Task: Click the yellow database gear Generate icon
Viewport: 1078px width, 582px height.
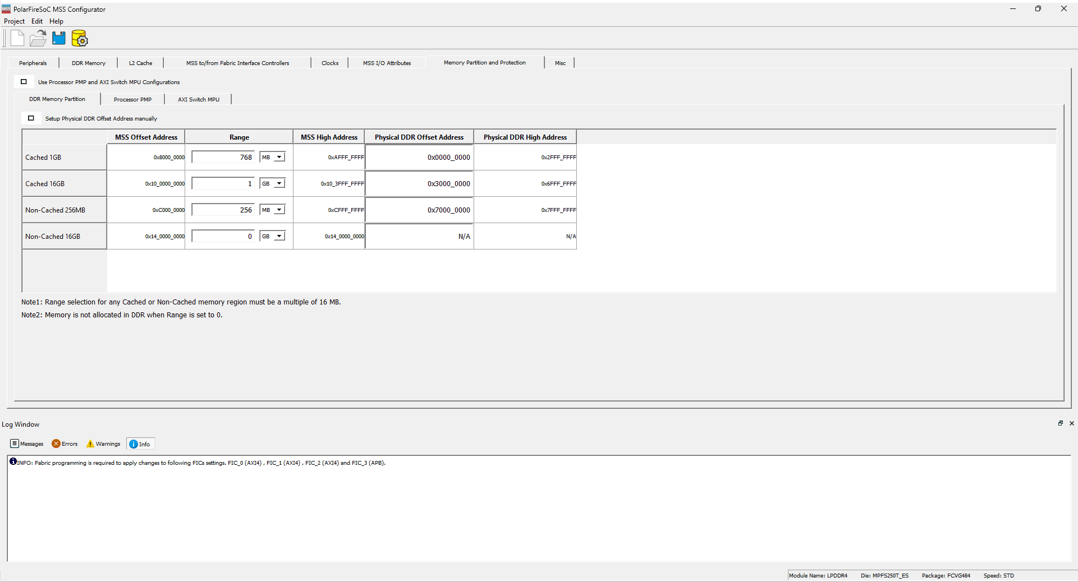Action: click(x=80, y=39)
